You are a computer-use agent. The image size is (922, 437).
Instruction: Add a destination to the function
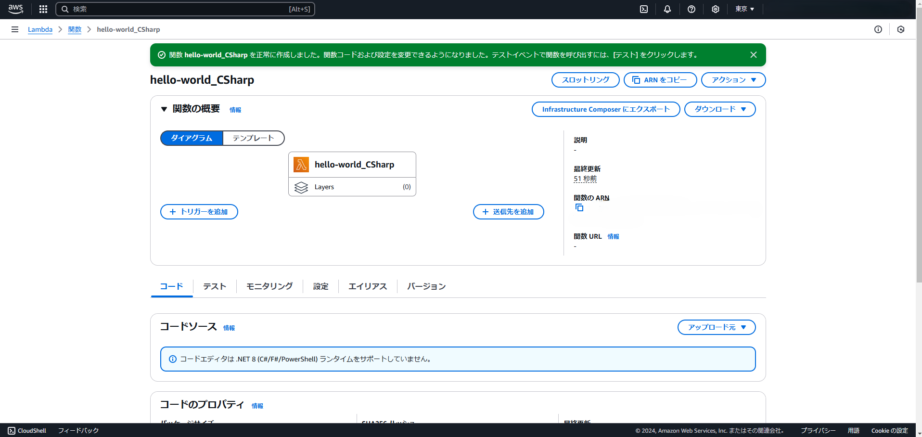point(509,212)
